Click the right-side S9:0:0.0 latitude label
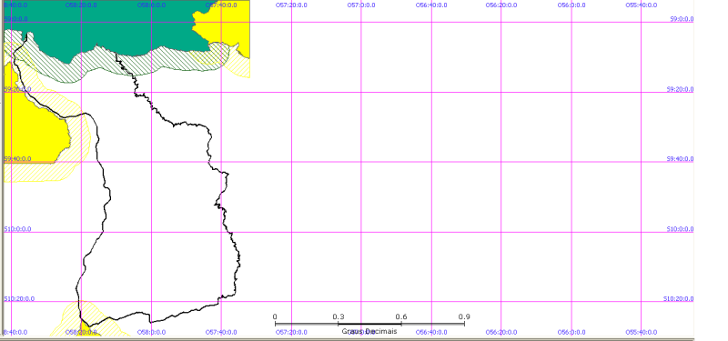728x341 pixels. [x=682, y=19]
